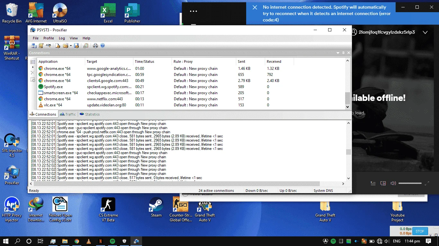Select the vlc.exe *64 connection row
The image size is (439, 246).
(191, 105)
